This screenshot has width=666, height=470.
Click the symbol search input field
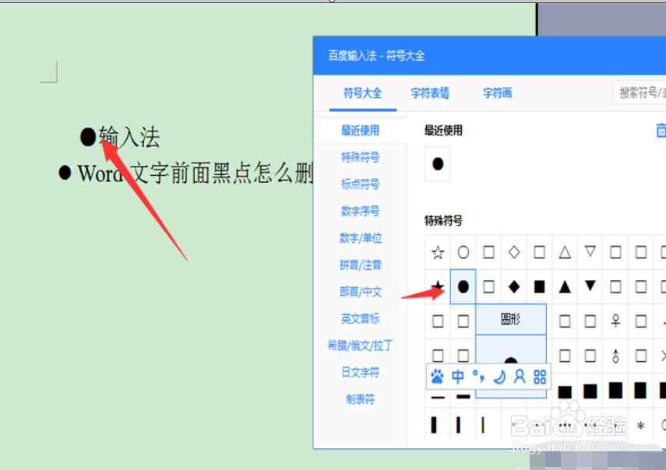pos(640,93)
